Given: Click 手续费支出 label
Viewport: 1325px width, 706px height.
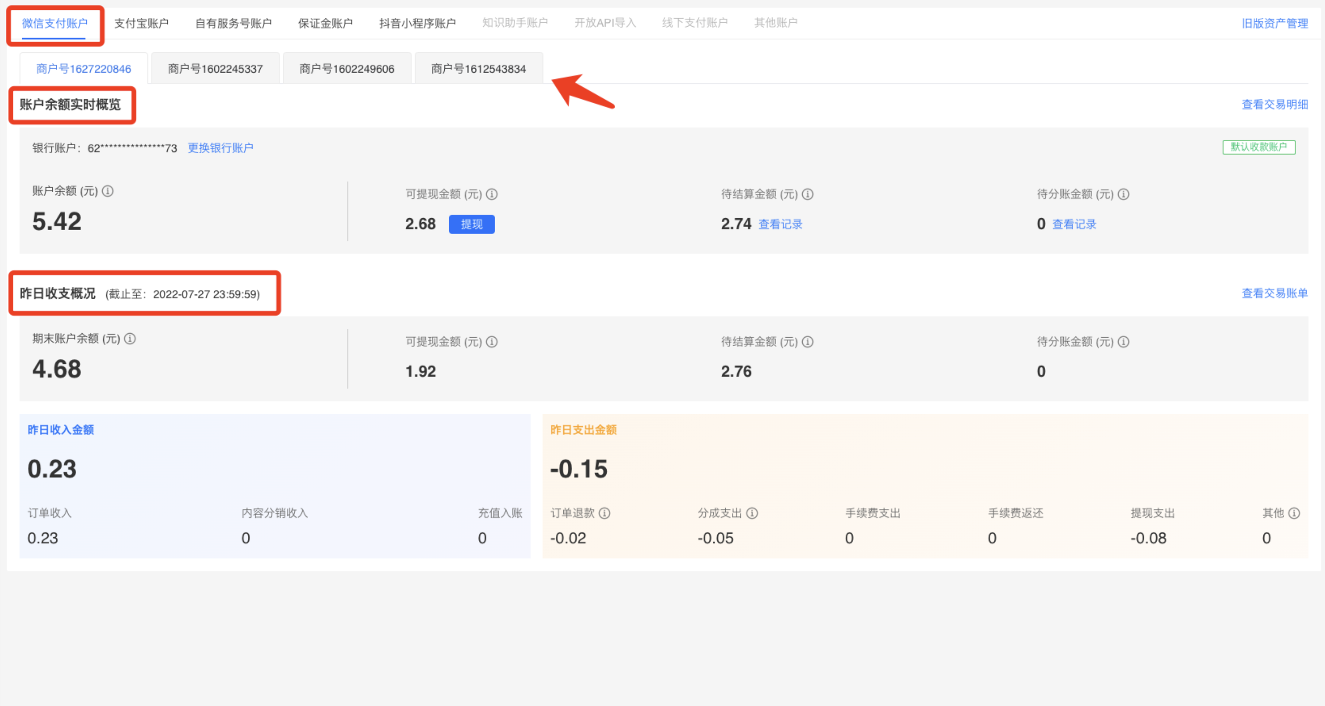Looking at the screenshot, I should coord(873,513).
